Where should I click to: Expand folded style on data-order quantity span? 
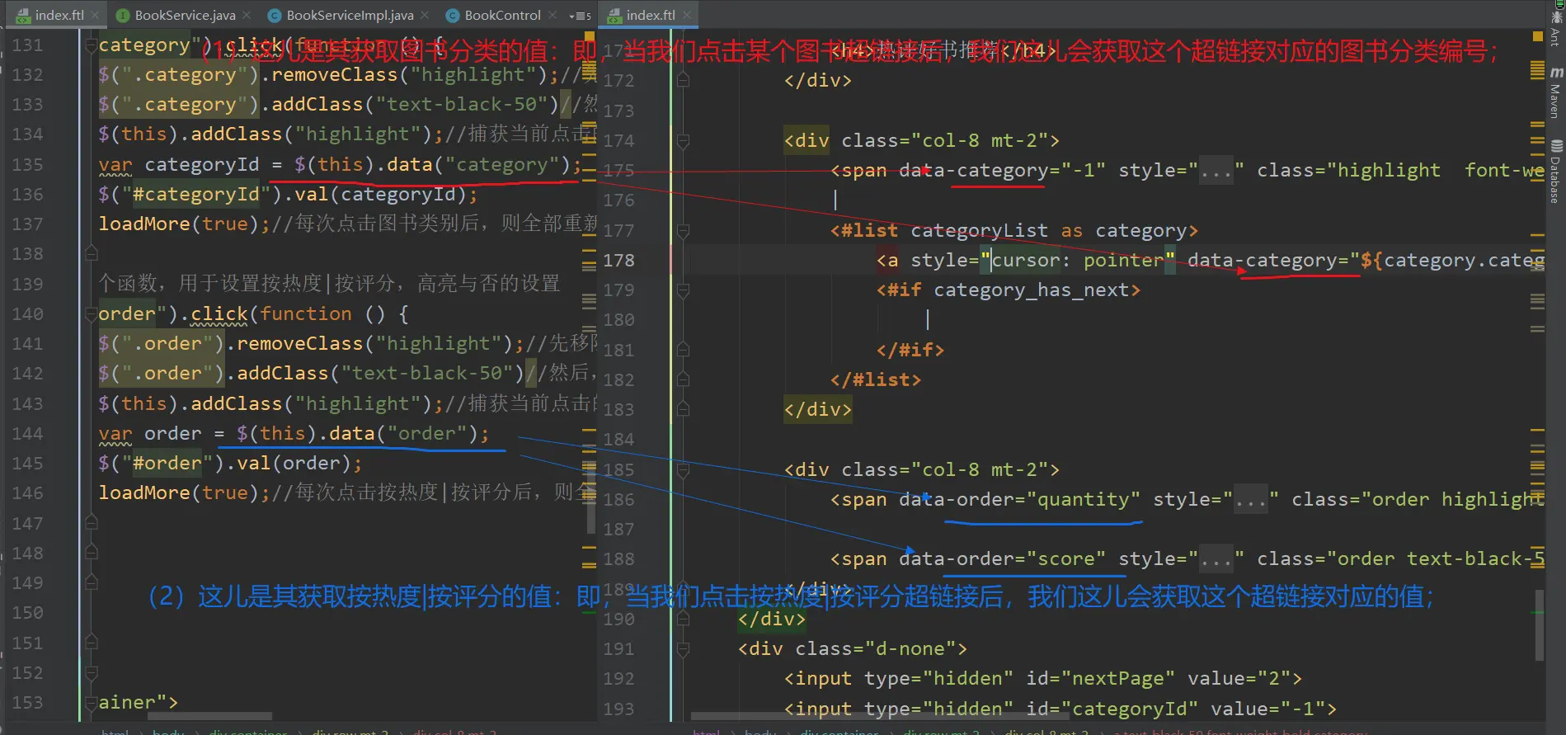click(x=1251, y=500)
